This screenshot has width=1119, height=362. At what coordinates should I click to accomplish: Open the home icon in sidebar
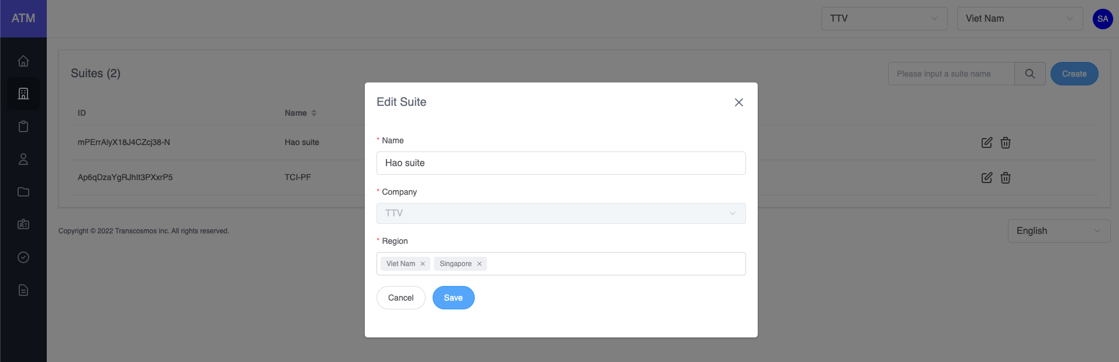tap(23, 61)
